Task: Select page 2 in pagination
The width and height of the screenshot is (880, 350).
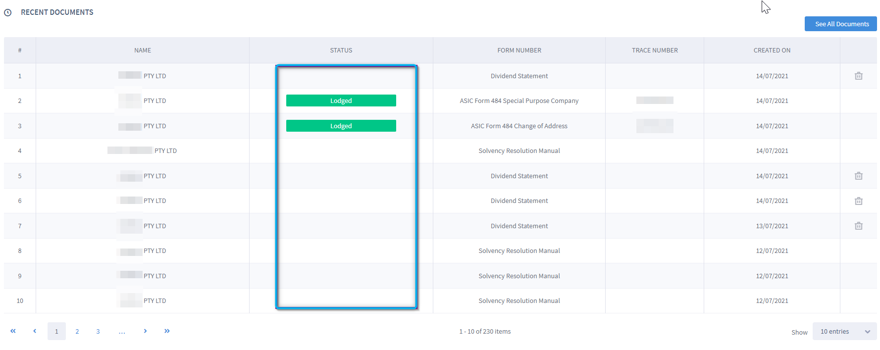Action: pos(77,331)
